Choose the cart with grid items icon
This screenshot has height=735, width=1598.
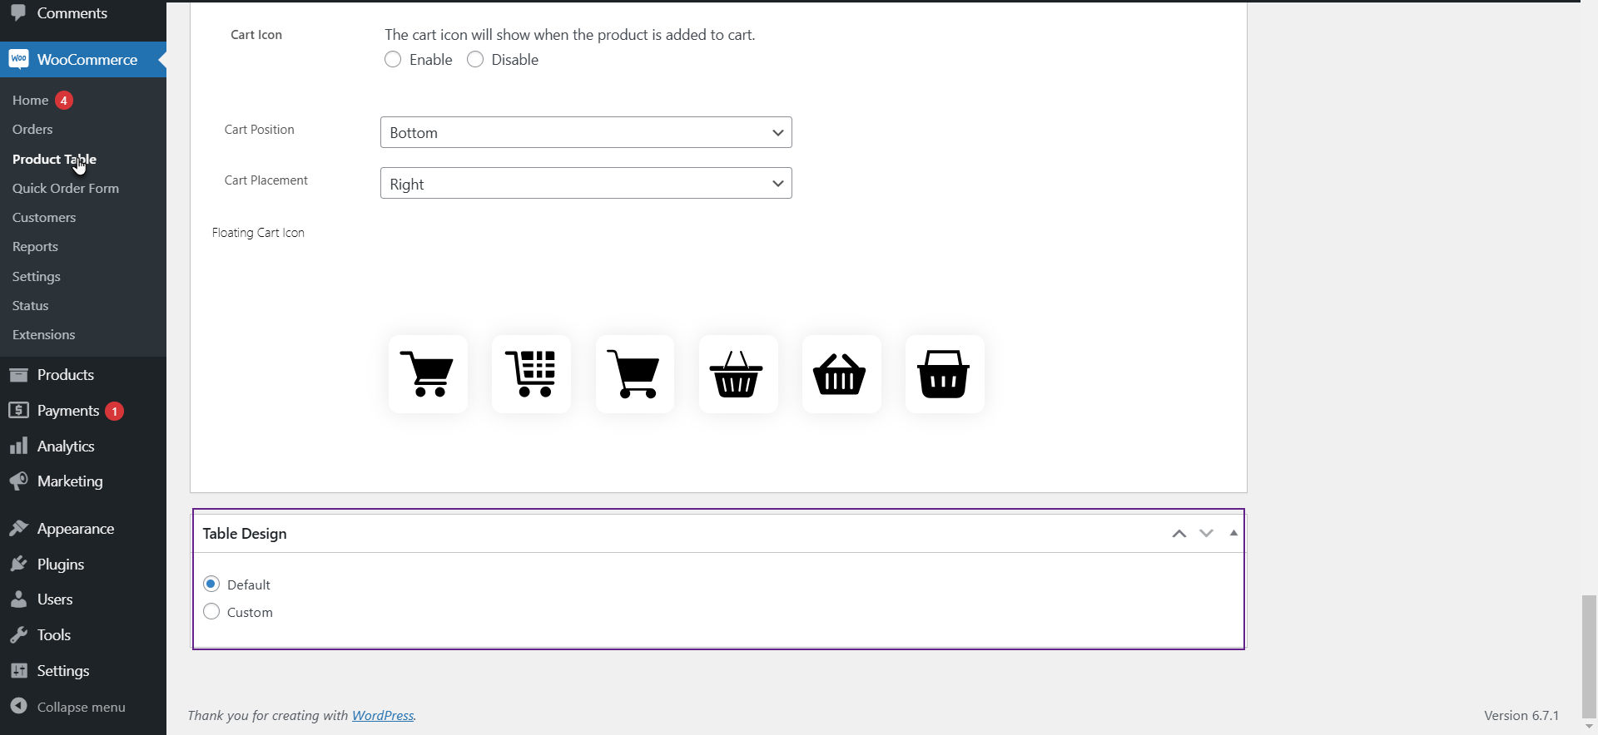531,374
